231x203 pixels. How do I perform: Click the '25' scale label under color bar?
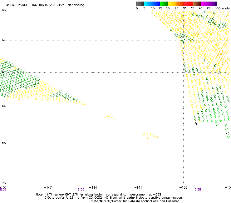(176, 8)
